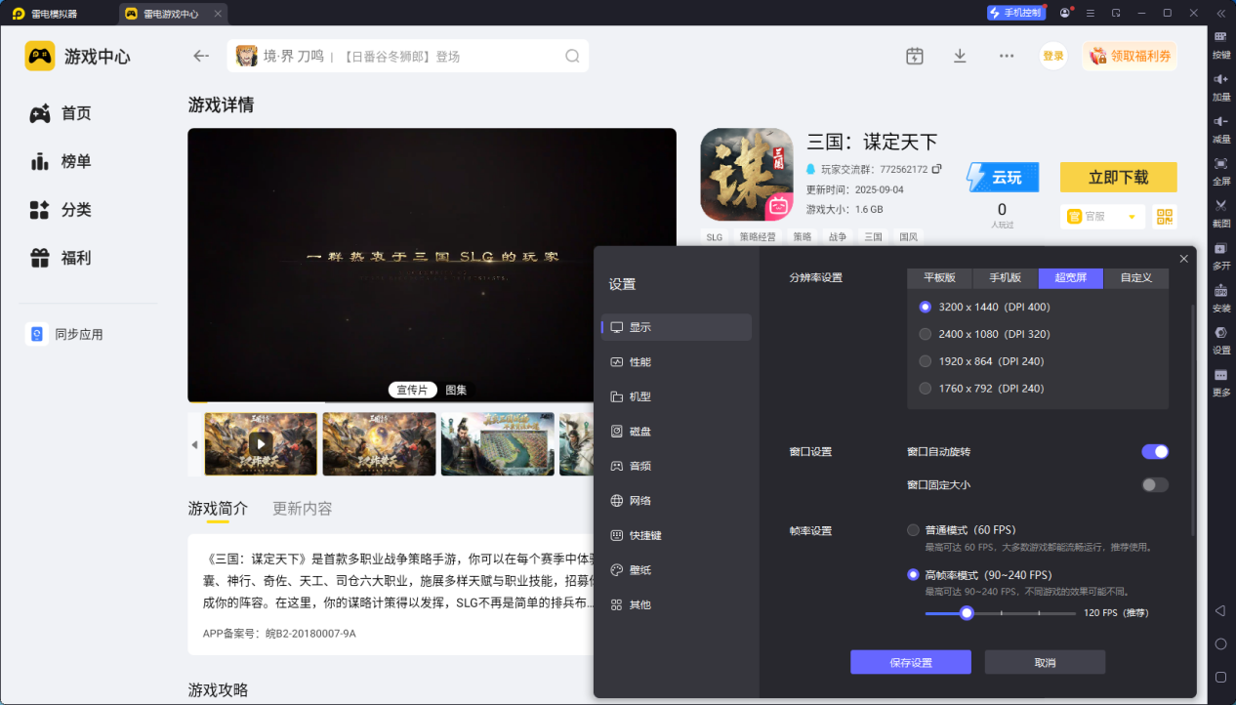
Task: Open the 性能 settings section
Action: pos(639,362)
